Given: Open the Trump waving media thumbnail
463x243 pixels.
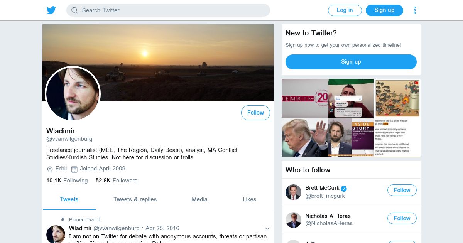Looking at the screenshot, I should [304, 138].
